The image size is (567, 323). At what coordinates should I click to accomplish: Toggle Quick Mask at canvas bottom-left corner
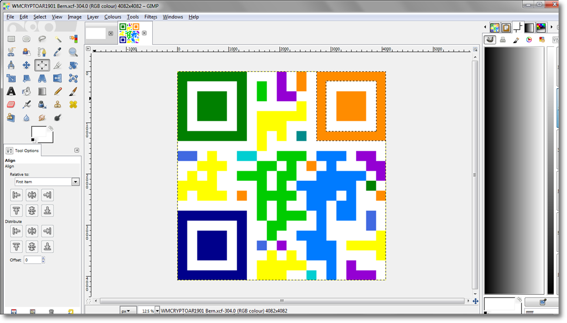pos(88,301)
